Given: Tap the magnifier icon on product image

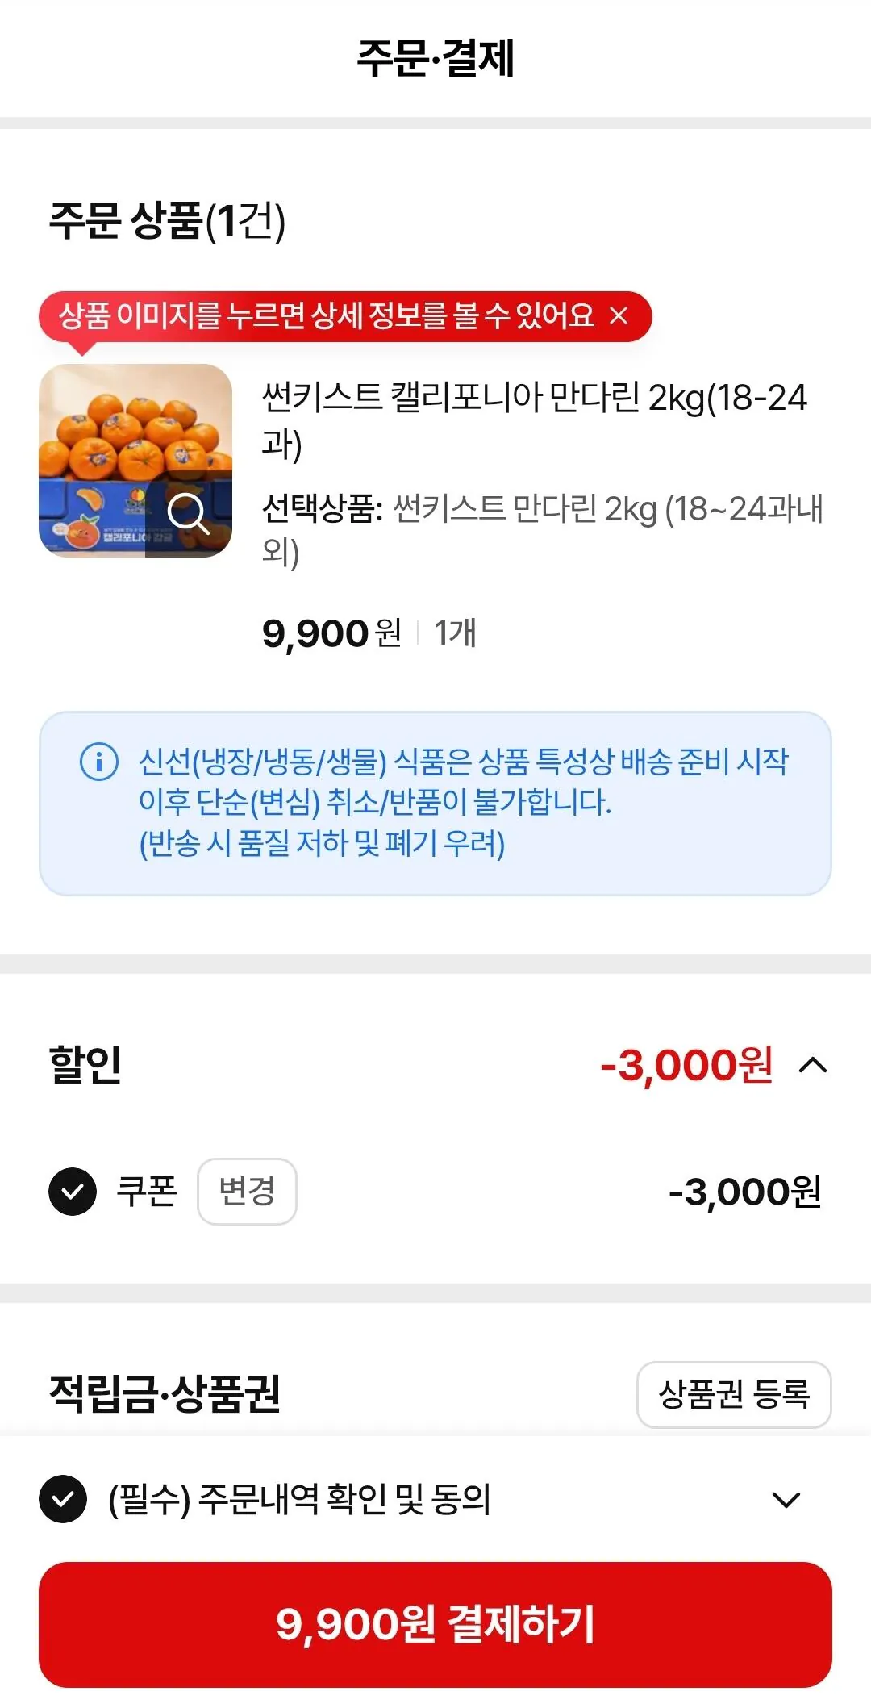Looking at the screenshot, I should coord(189,514).
